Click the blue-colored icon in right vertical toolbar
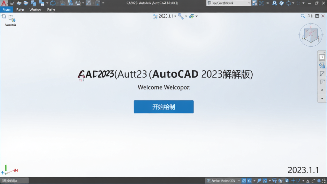Image resolution: width=327 pixels, height=184 pixels. (322, 65)
